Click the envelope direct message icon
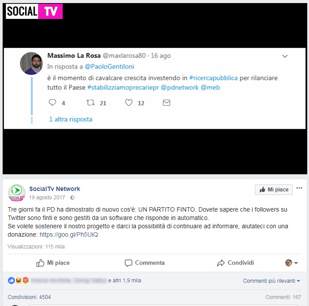Viewport: 309px width, 306px height. click(x=167, y=103)
